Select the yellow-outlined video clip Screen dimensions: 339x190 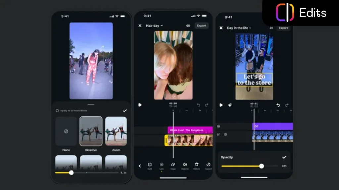(188, 141)
